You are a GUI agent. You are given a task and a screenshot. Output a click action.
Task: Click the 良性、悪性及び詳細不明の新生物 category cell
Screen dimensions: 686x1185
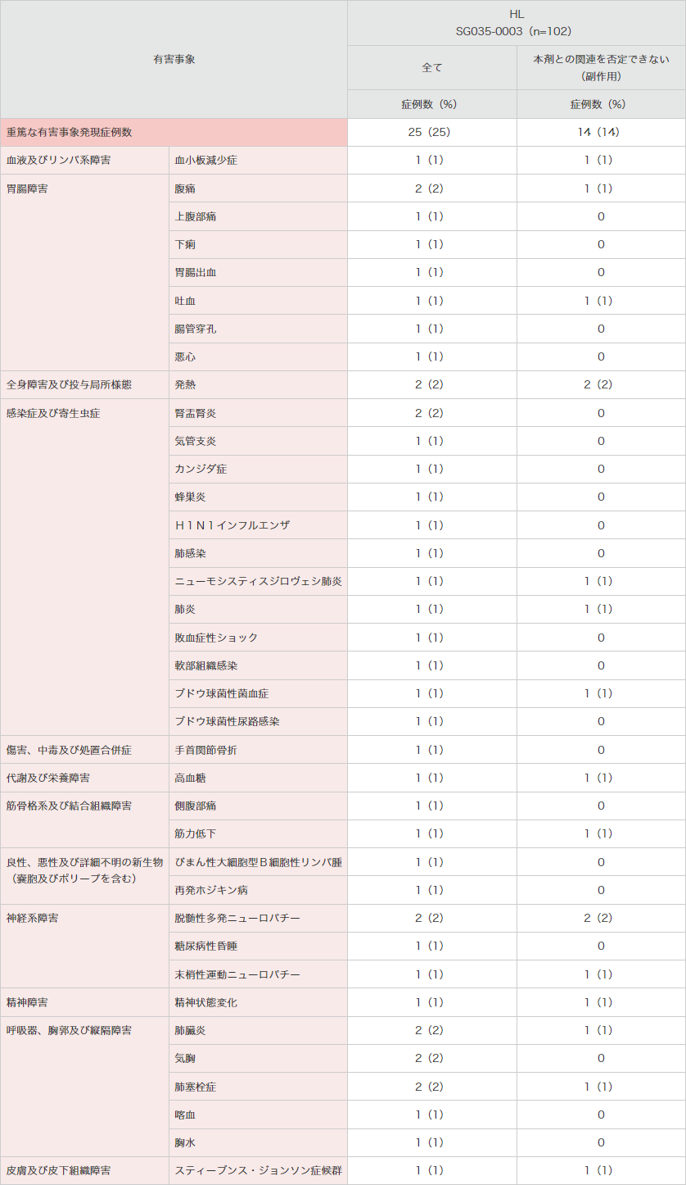[x=84, y=876]
